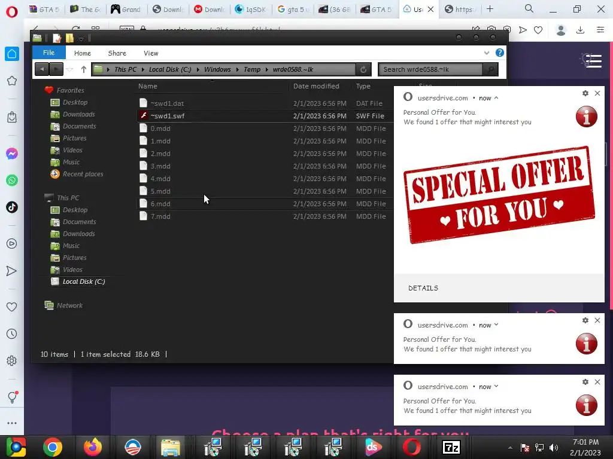Image resolution: width=613 pixels, height=459 pixels.
Task: Go up one folder level arrow
Action: point(83,69)
